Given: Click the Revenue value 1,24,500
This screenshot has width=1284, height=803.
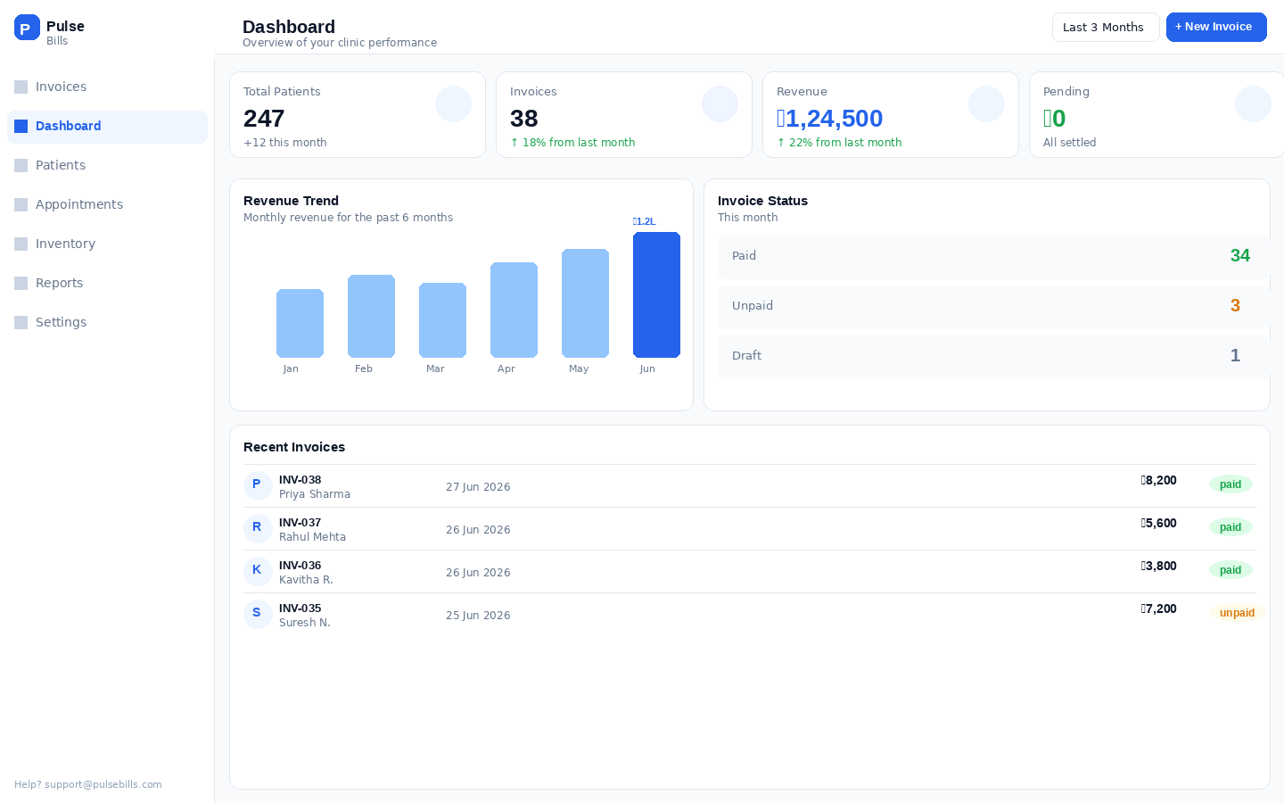Looking at the screenshot, I should tap(830, 119).
